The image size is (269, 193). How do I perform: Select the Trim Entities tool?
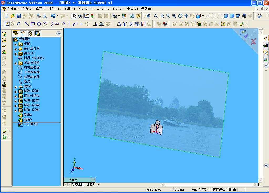point(137,24)
